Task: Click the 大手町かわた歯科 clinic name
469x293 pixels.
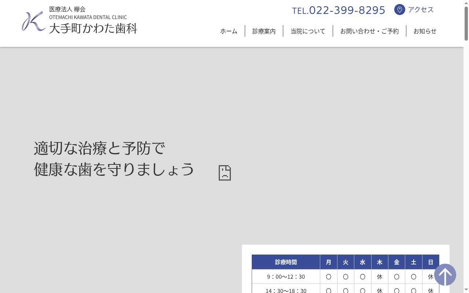Action: click(x=93, y=28)
